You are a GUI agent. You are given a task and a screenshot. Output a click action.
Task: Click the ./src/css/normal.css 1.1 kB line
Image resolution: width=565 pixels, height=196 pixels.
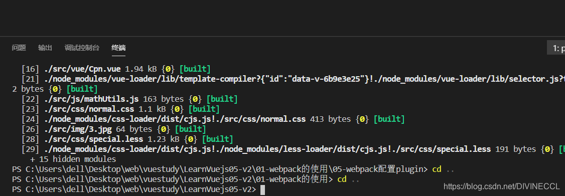120,109
